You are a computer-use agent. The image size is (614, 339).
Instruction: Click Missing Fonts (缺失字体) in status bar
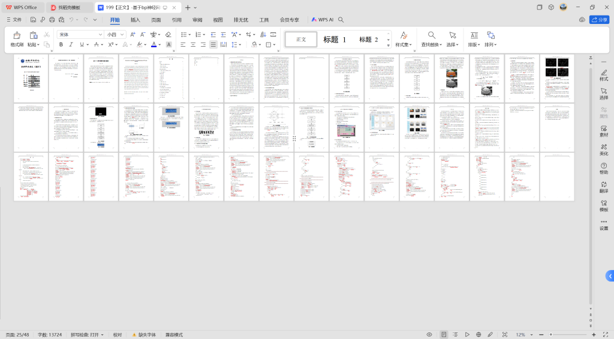[144, 335]
